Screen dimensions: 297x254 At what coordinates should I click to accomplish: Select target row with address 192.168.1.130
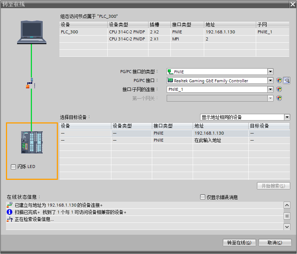click(x=174, y=133)
